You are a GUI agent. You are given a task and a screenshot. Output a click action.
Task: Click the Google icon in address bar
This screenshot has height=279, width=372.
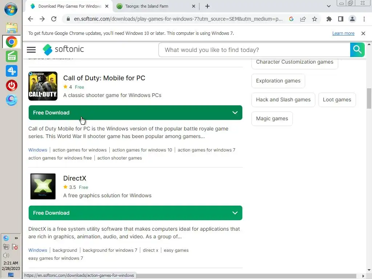click(x=291, y=19)
